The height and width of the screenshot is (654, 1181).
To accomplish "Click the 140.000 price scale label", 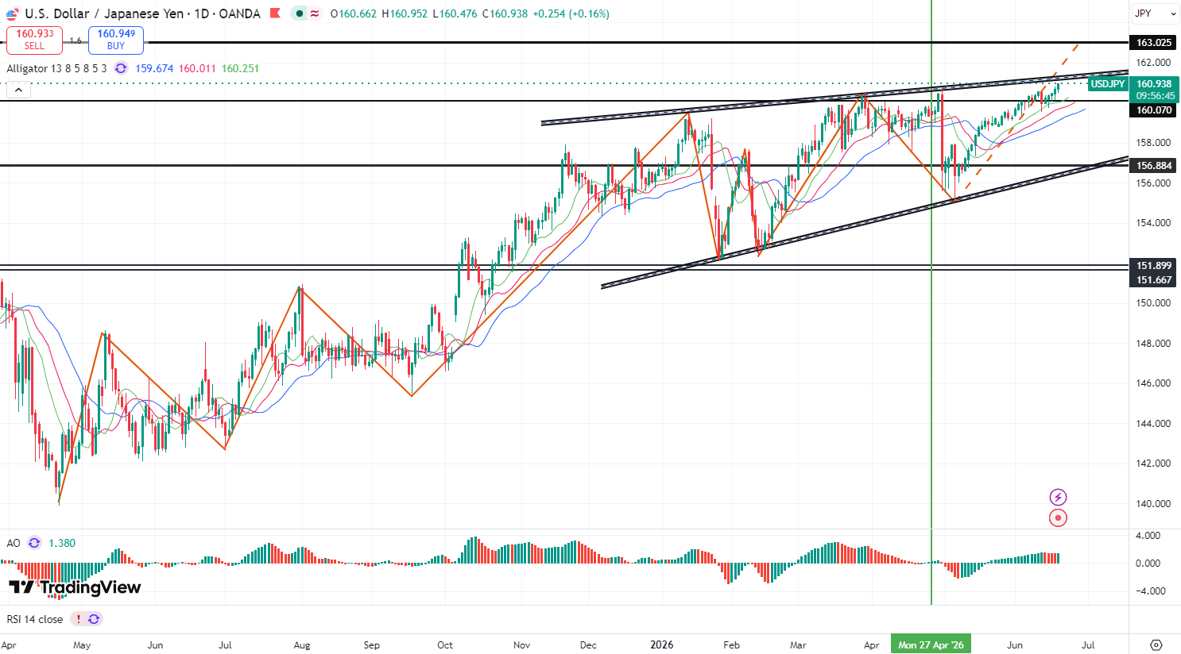I will click(1153, 503).
